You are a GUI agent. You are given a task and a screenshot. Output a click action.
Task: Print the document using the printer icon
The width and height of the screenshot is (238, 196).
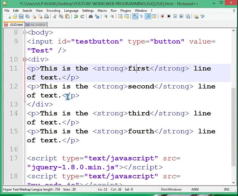coord(46,16)
